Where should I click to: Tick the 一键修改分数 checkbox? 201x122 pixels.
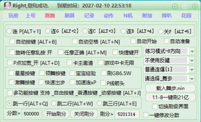coord(146,115)
